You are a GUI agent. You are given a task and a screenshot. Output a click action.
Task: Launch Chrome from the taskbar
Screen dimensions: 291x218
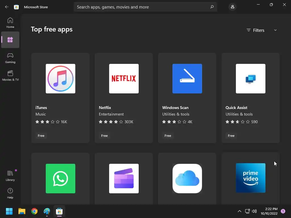34,211
